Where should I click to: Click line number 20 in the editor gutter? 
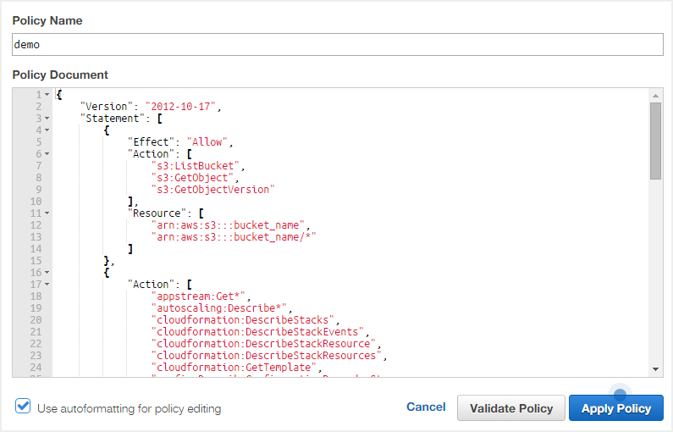click(x=37, y=320)
